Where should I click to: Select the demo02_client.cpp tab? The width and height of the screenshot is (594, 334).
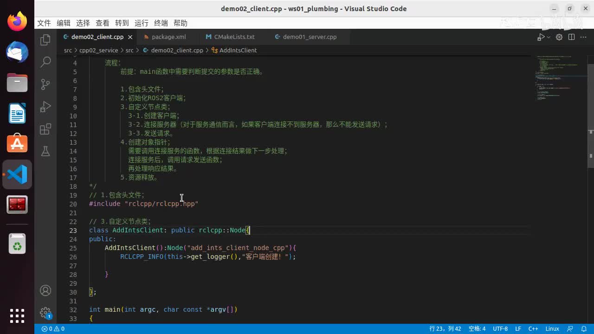[97, 37]
